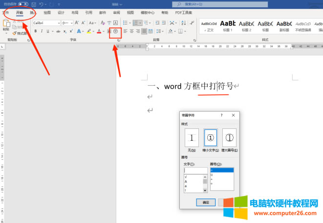The width and height of the screenshot is (323, 223).
Task: Open the font size dropdown
Action: coord(67,23)
